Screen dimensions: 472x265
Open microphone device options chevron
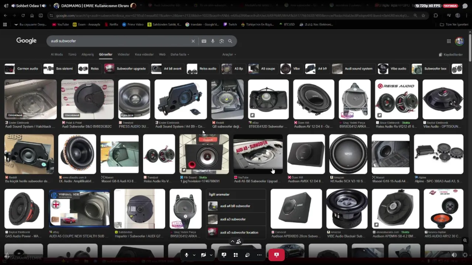(194, 255)
